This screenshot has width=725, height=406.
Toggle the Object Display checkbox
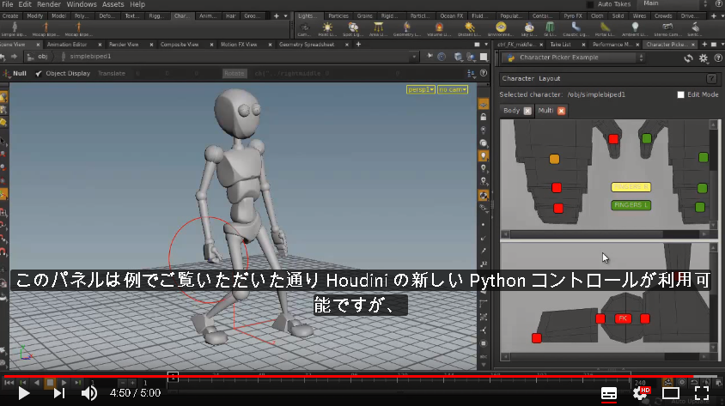tap(39, 74)
